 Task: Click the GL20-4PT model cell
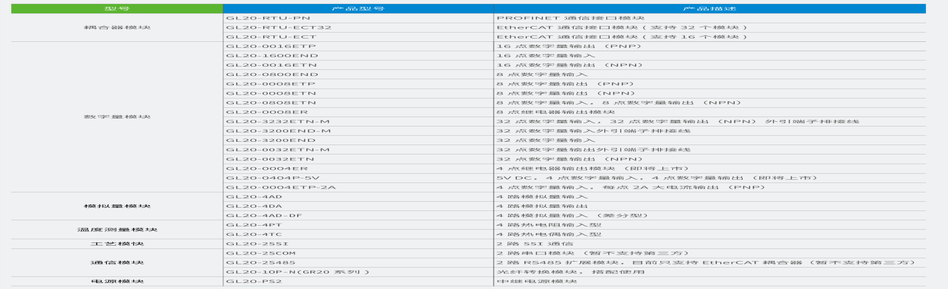pyautogui.click(x=358, y=225)
